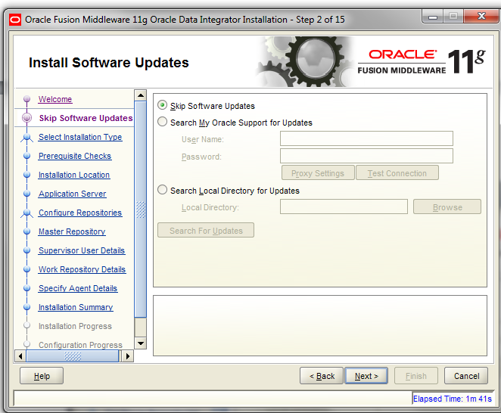The image size is (501, 413).
Task: Open Supervisor User Details step
Action: point(82,250)
